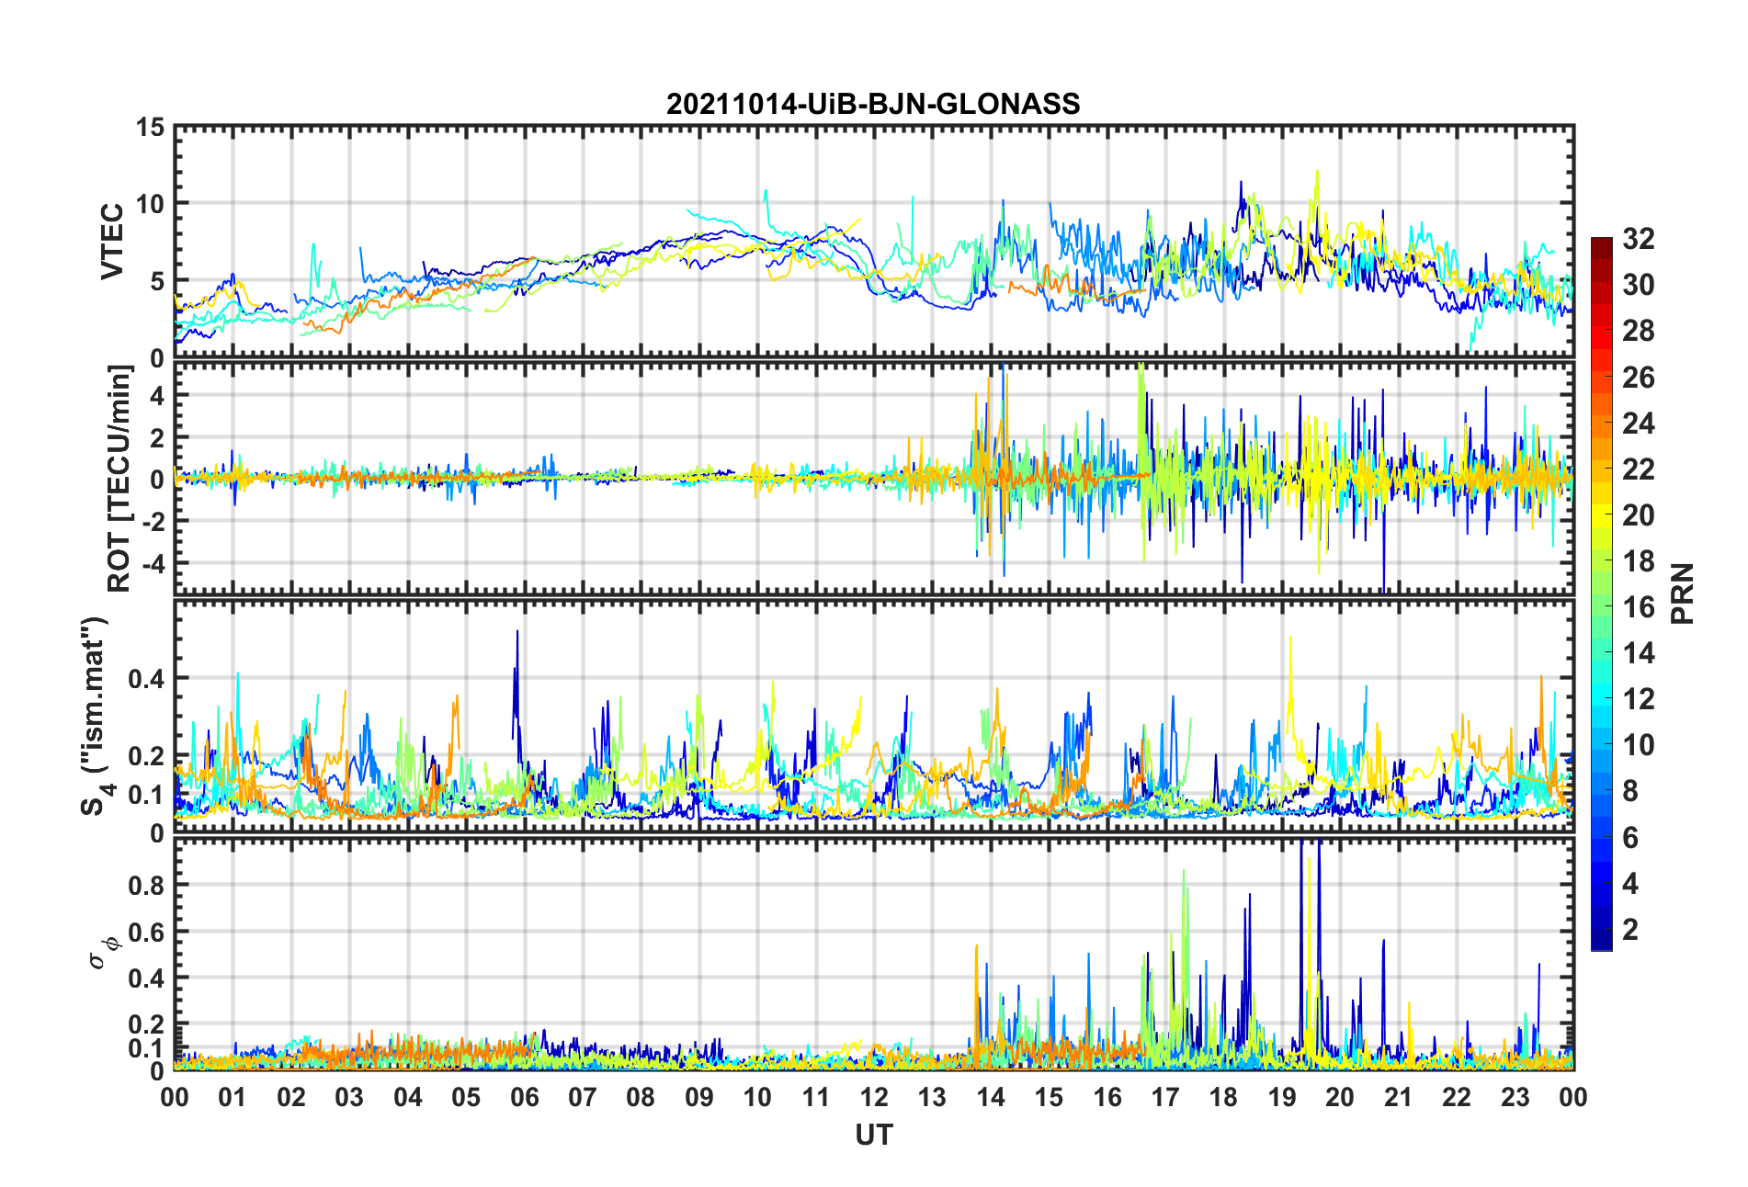Click colorbar tick label 14

(x=1639, y=653)
